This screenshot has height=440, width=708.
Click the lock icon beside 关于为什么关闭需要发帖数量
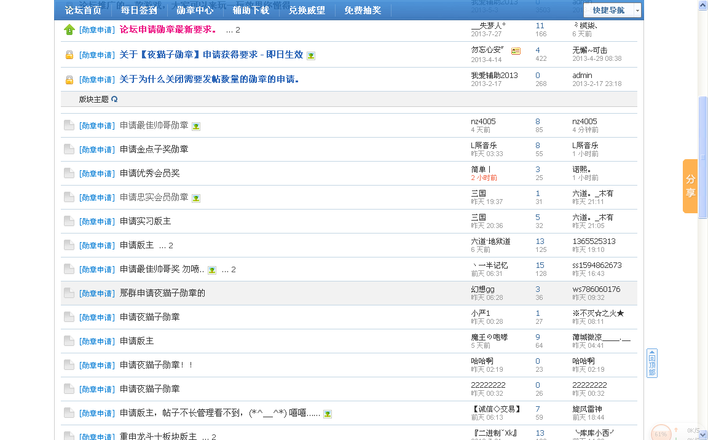pyautogui.click(x=69, y=79)
